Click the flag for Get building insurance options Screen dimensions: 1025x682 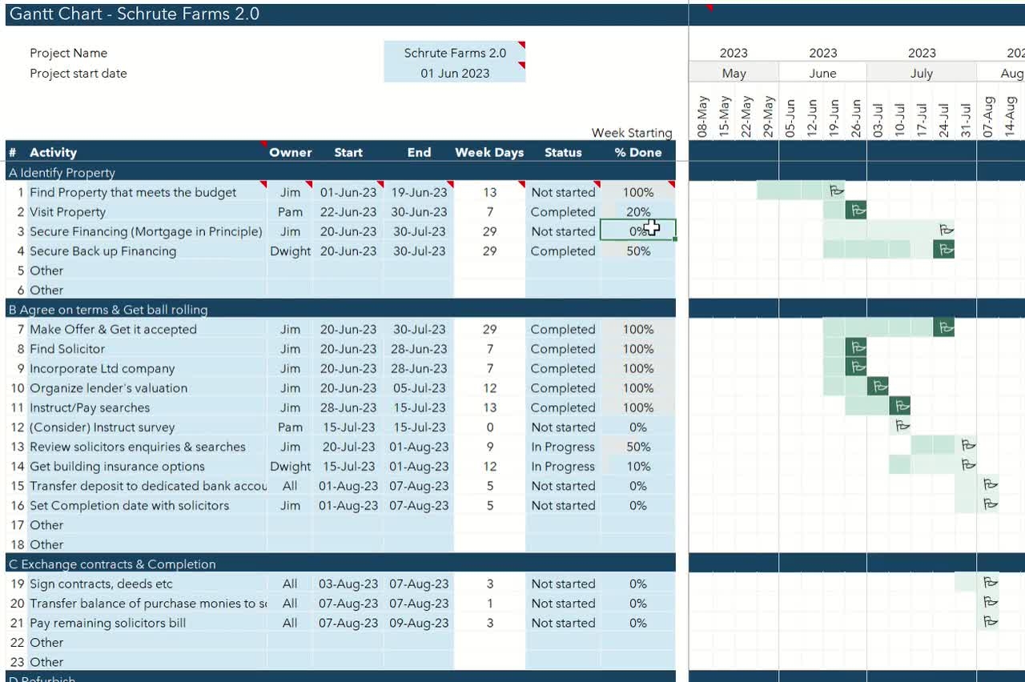tap(967, 465)
